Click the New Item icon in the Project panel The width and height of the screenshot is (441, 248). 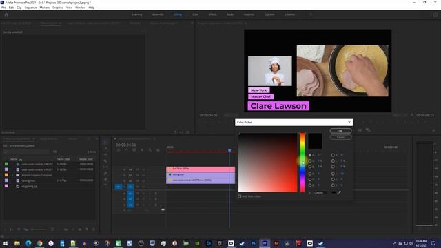click(x=87, y=229)
